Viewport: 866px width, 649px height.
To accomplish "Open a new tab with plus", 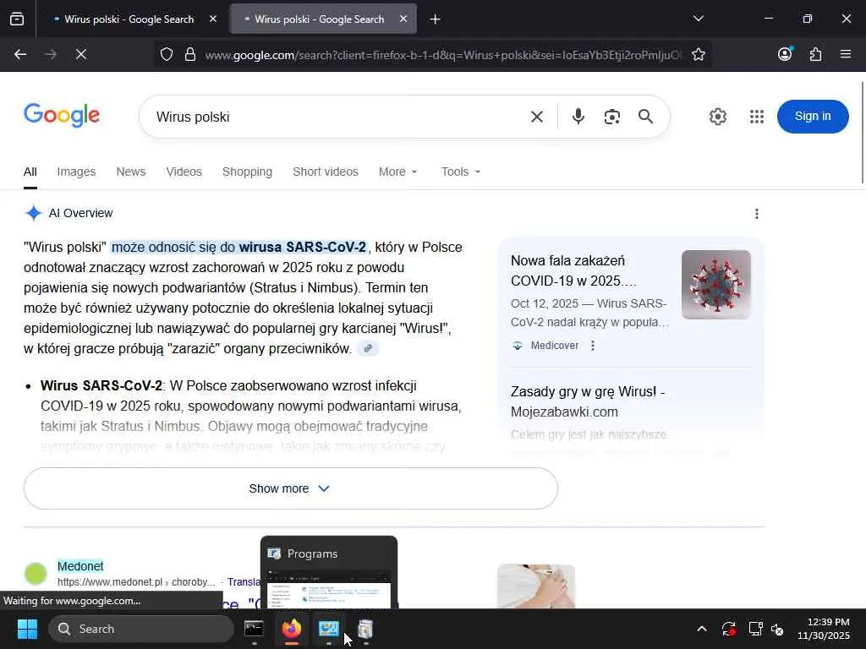I will [x=436, y=19].
